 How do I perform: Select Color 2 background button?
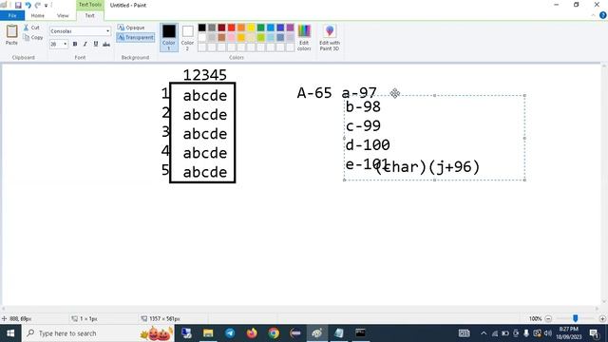tap(187, 37)
